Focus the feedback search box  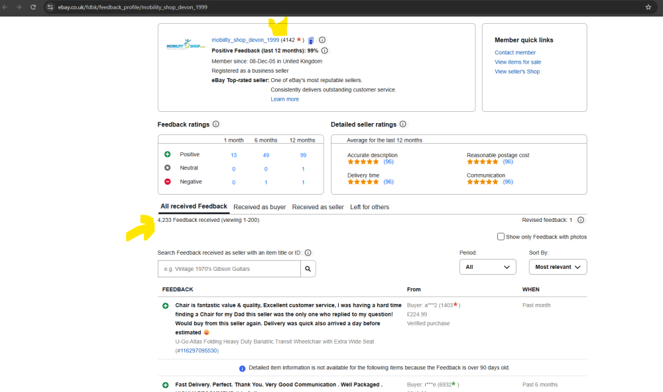click(229, 269)
